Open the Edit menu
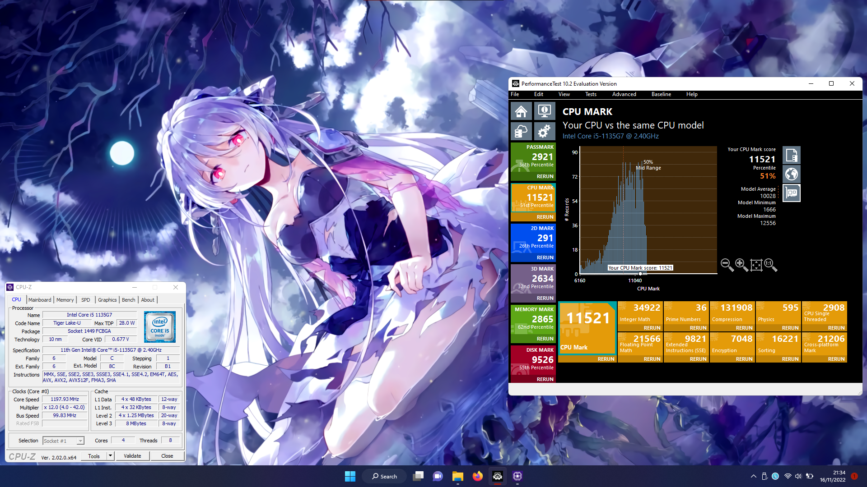This screenshot has height=487, width=867. [x=539, y=94]
